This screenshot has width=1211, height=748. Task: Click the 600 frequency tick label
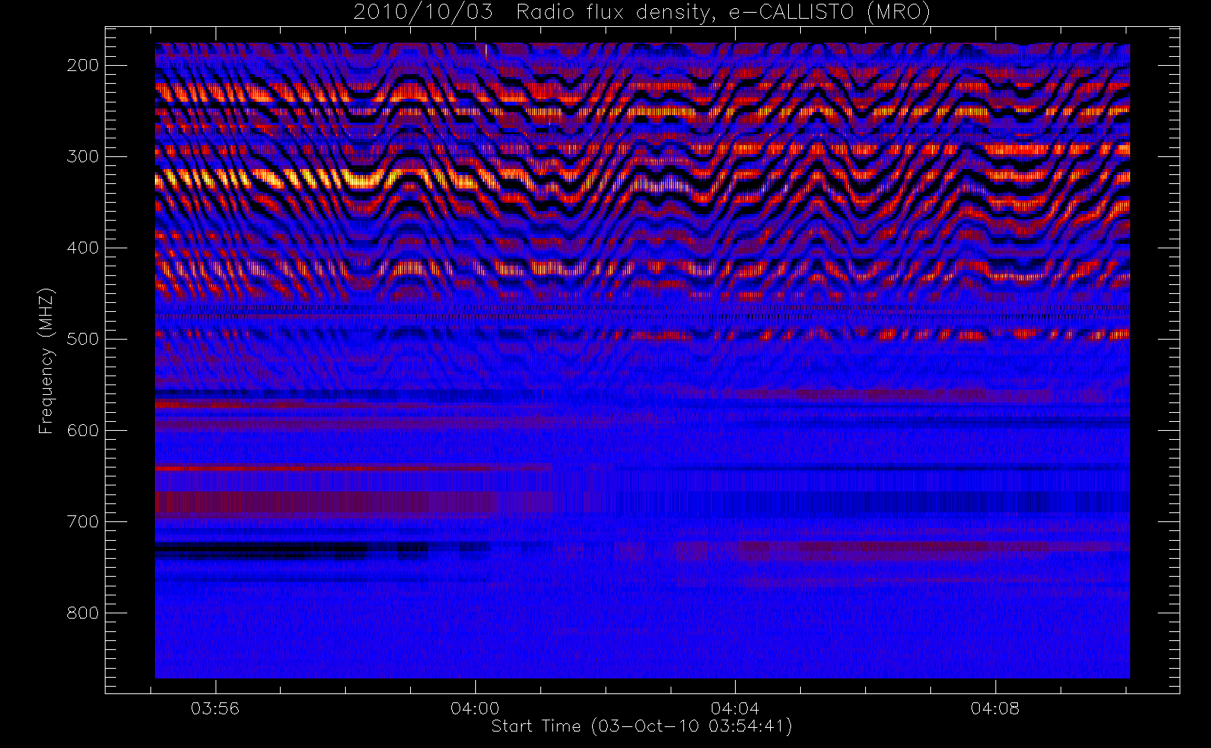pos(83,430)
